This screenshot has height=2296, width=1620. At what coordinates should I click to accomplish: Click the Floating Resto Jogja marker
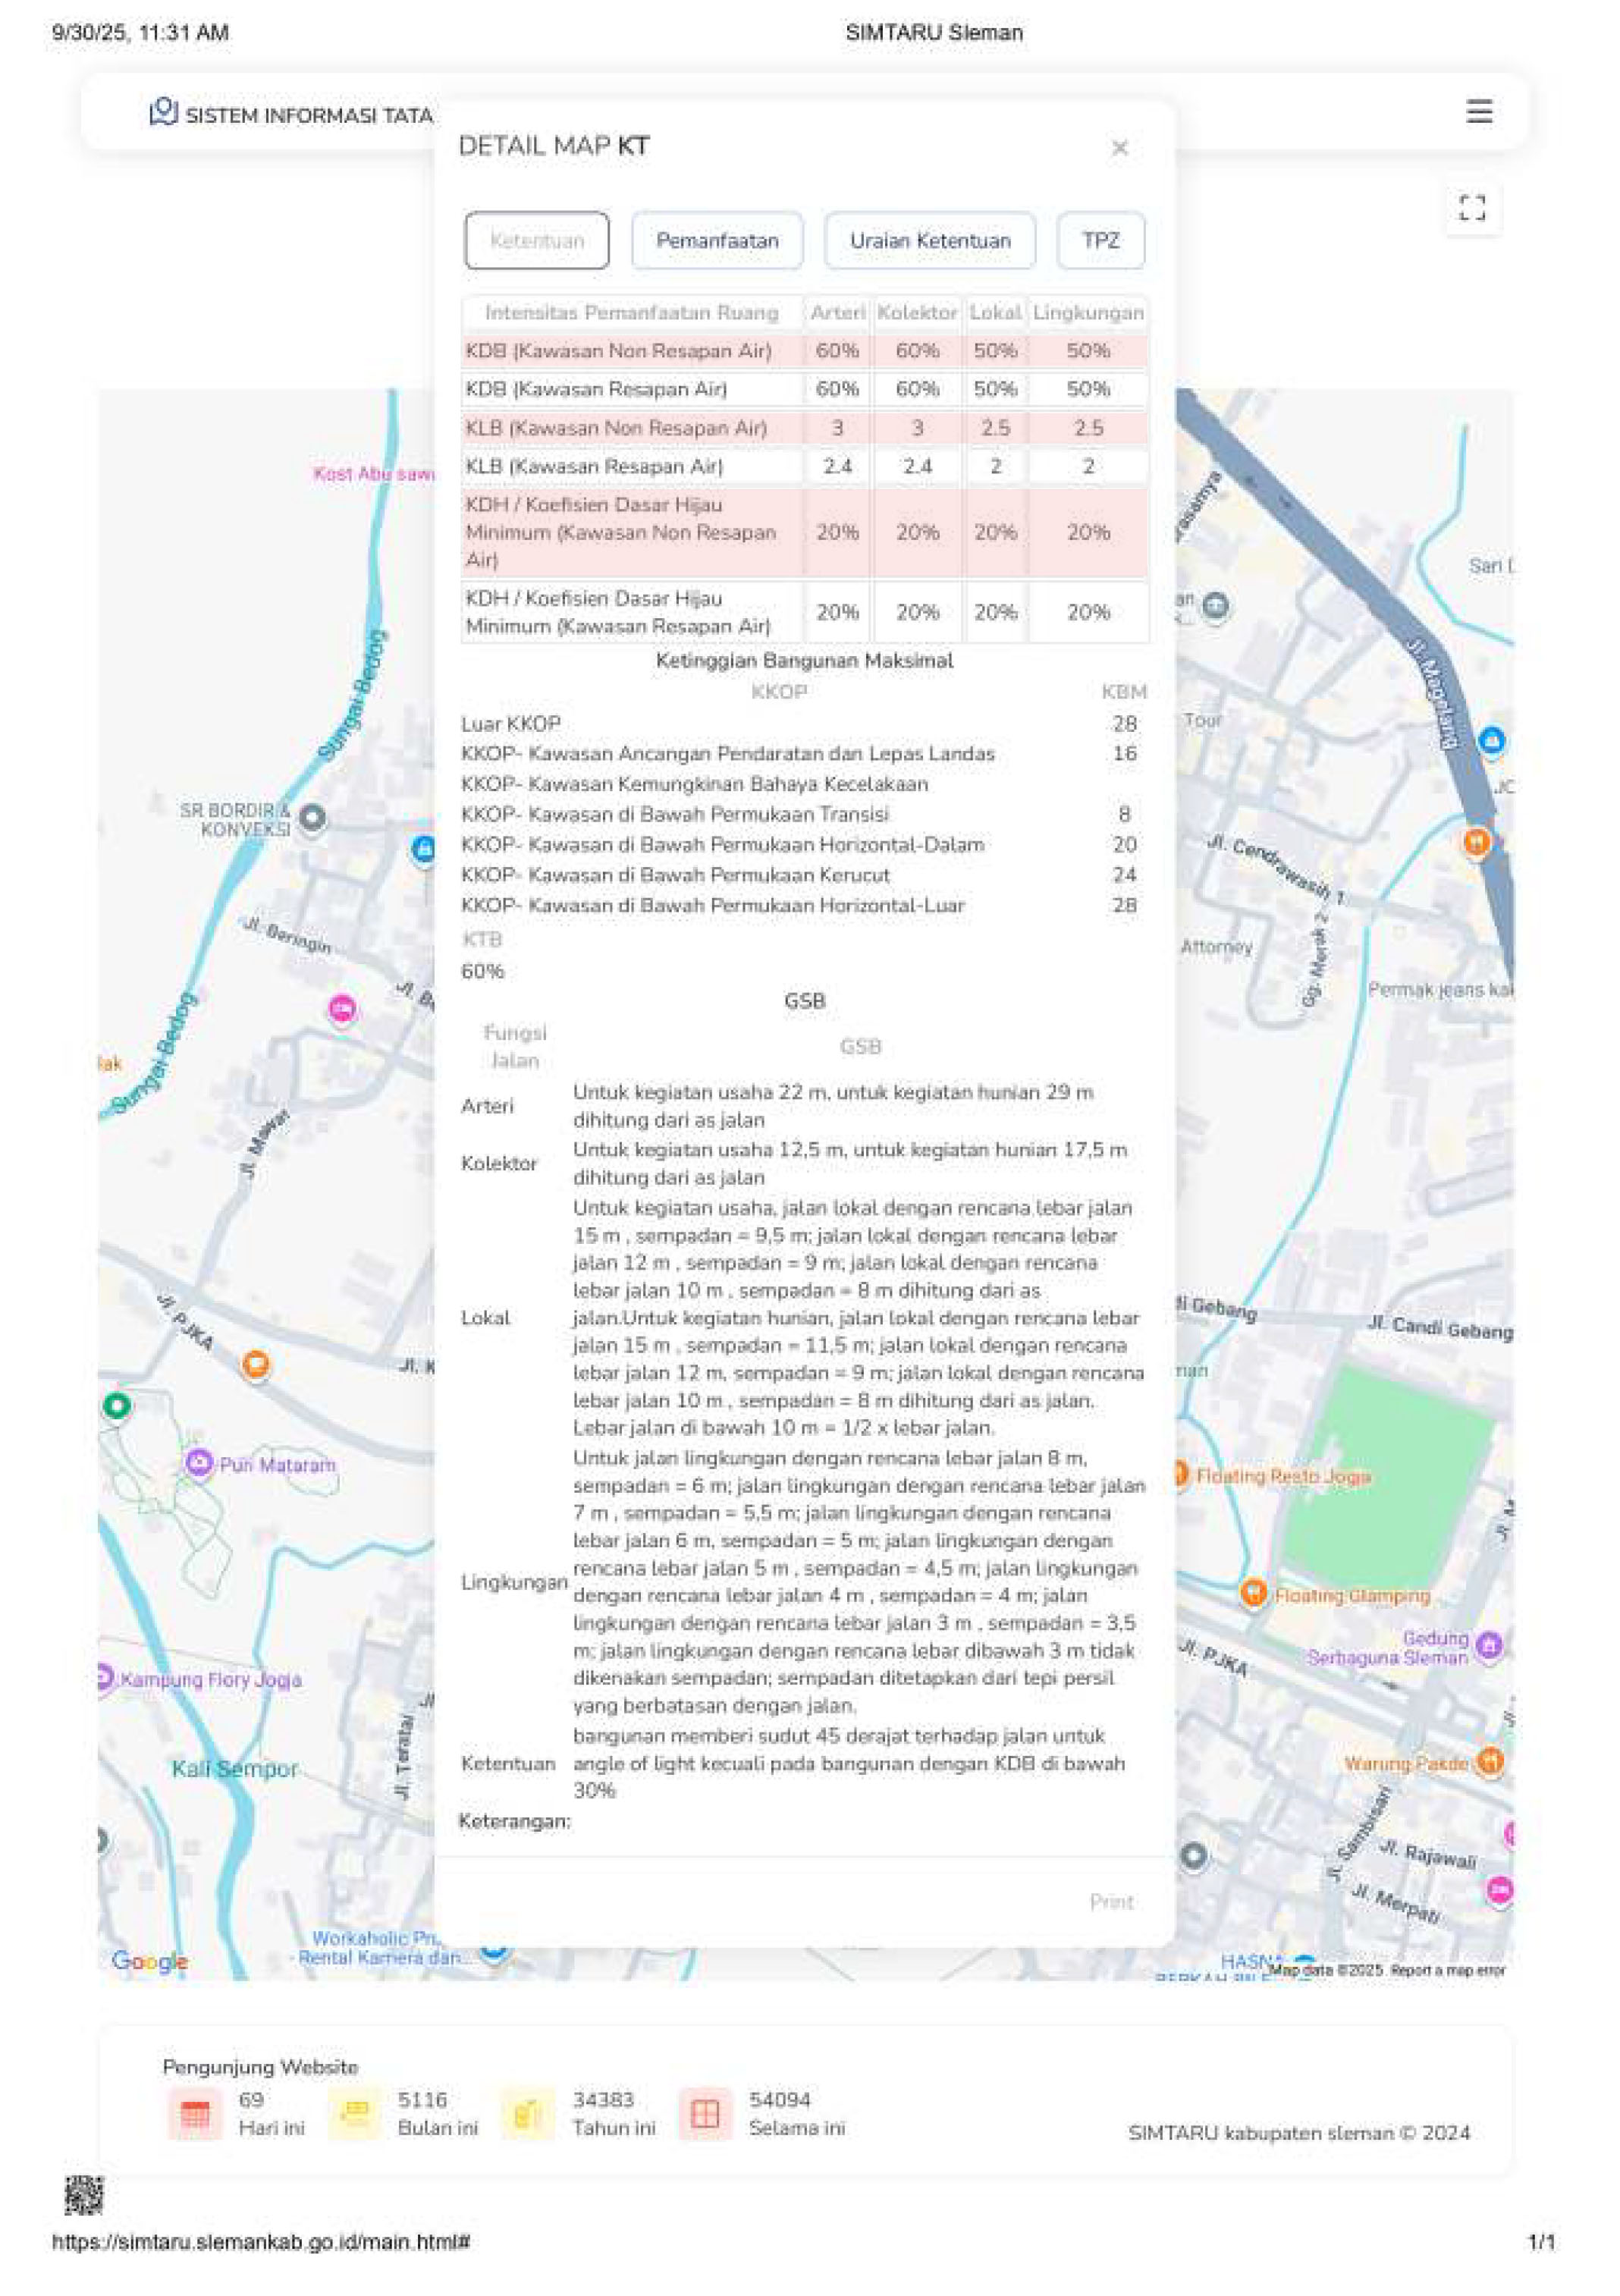pos(1180,1474)
